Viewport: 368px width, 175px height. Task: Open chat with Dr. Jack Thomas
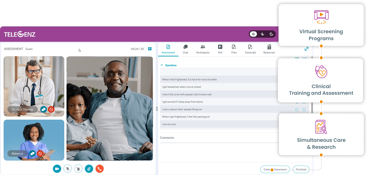coord(44,109)
